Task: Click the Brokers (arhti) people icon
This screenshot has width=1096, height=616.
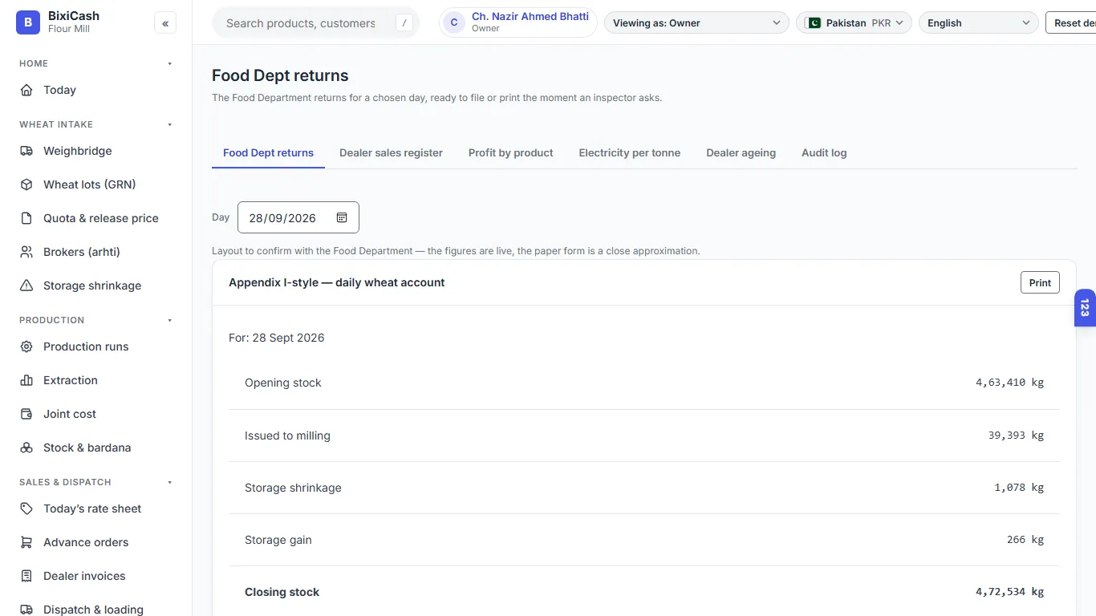Action: [x=26, y=252]
